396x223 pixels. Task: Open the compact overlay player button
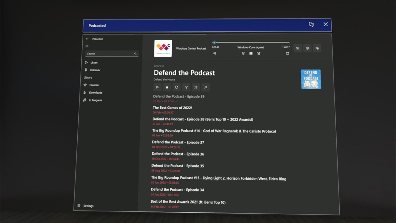coord(298,48)
